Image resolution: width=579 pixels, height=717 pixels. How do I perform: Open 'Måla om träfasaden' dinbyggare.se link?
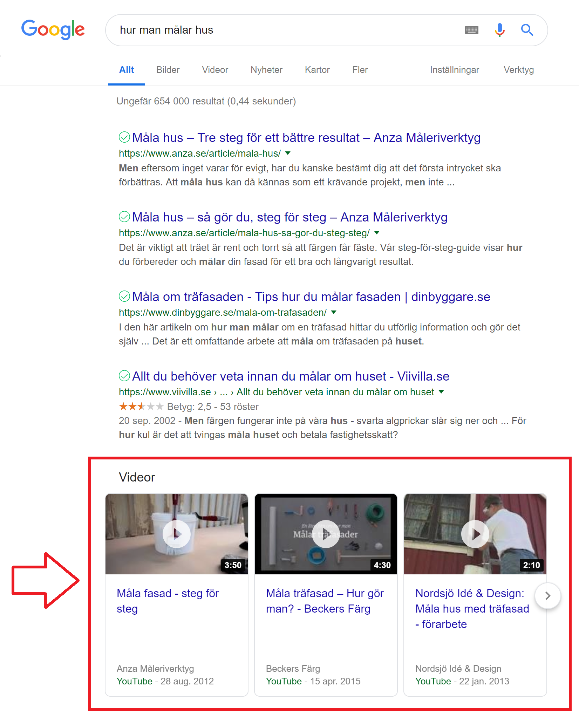point(311,297)
